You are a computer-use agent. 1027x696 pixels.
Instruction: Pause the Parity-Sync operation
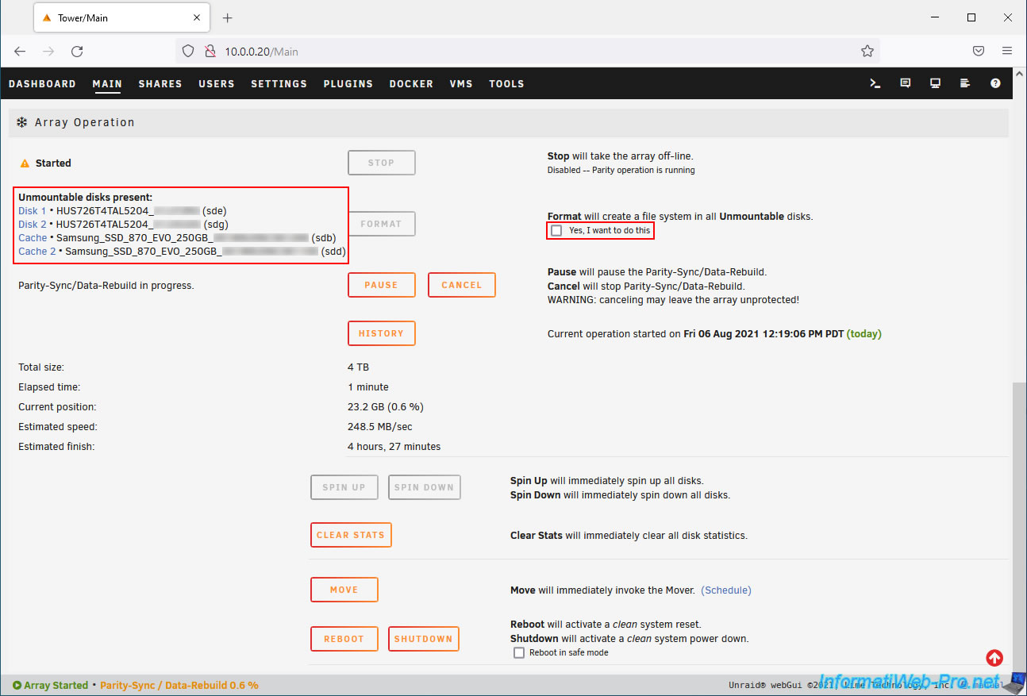click(381, 285)
